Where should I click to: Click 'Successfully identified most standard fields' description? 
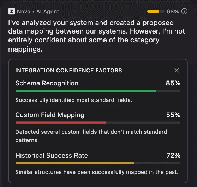click(x=74, y=100)
